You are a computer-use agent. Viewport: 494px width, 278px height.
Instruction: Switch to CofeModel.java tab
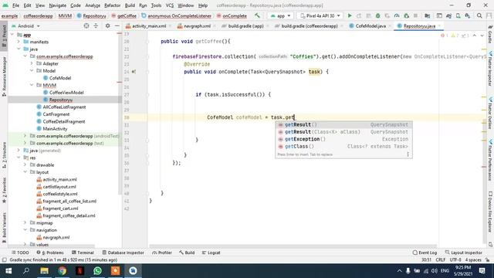(370, 25)
